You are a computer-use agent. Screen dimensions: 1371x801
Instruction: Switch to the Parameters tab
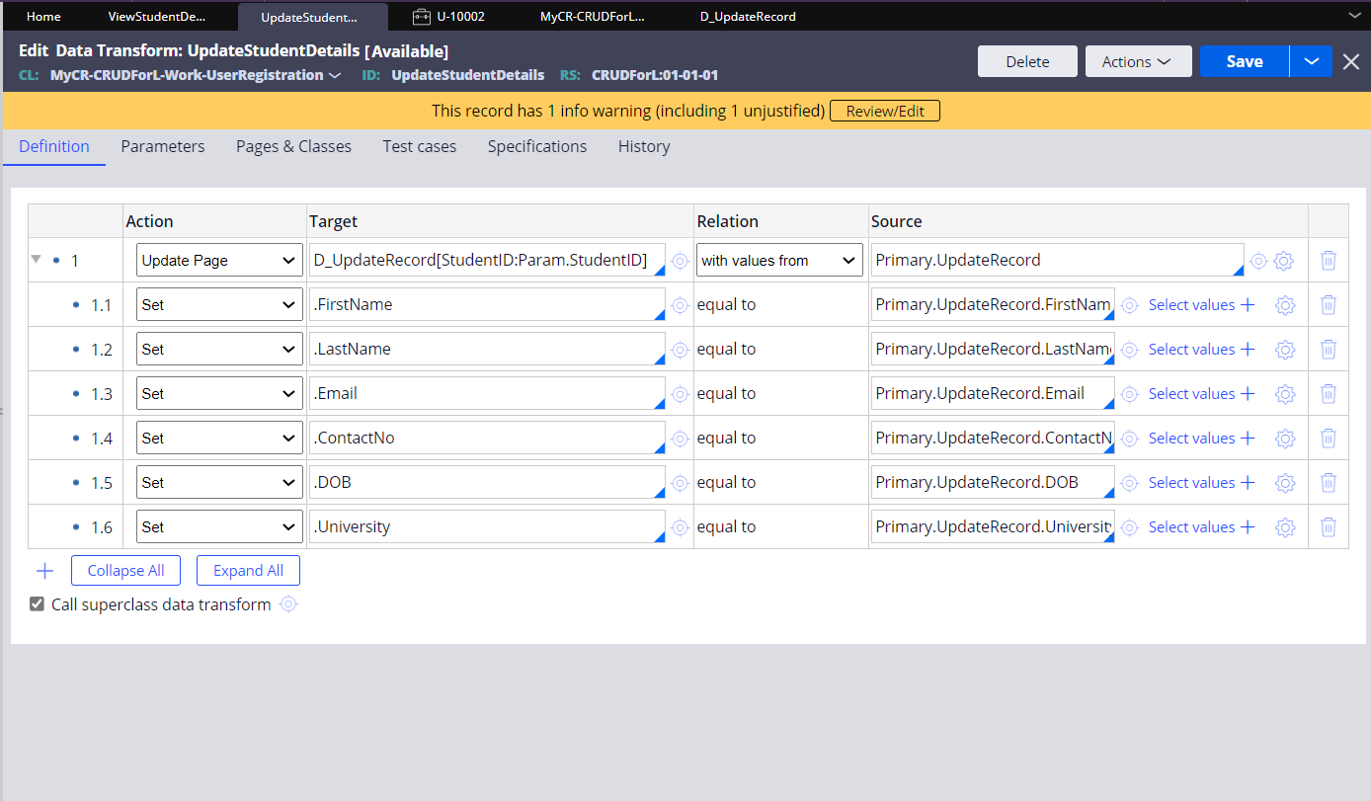[x=162, y=146]
